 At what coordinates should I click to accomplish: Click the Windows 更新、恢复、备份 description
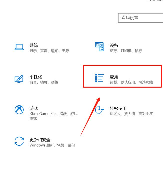(52, 145)
